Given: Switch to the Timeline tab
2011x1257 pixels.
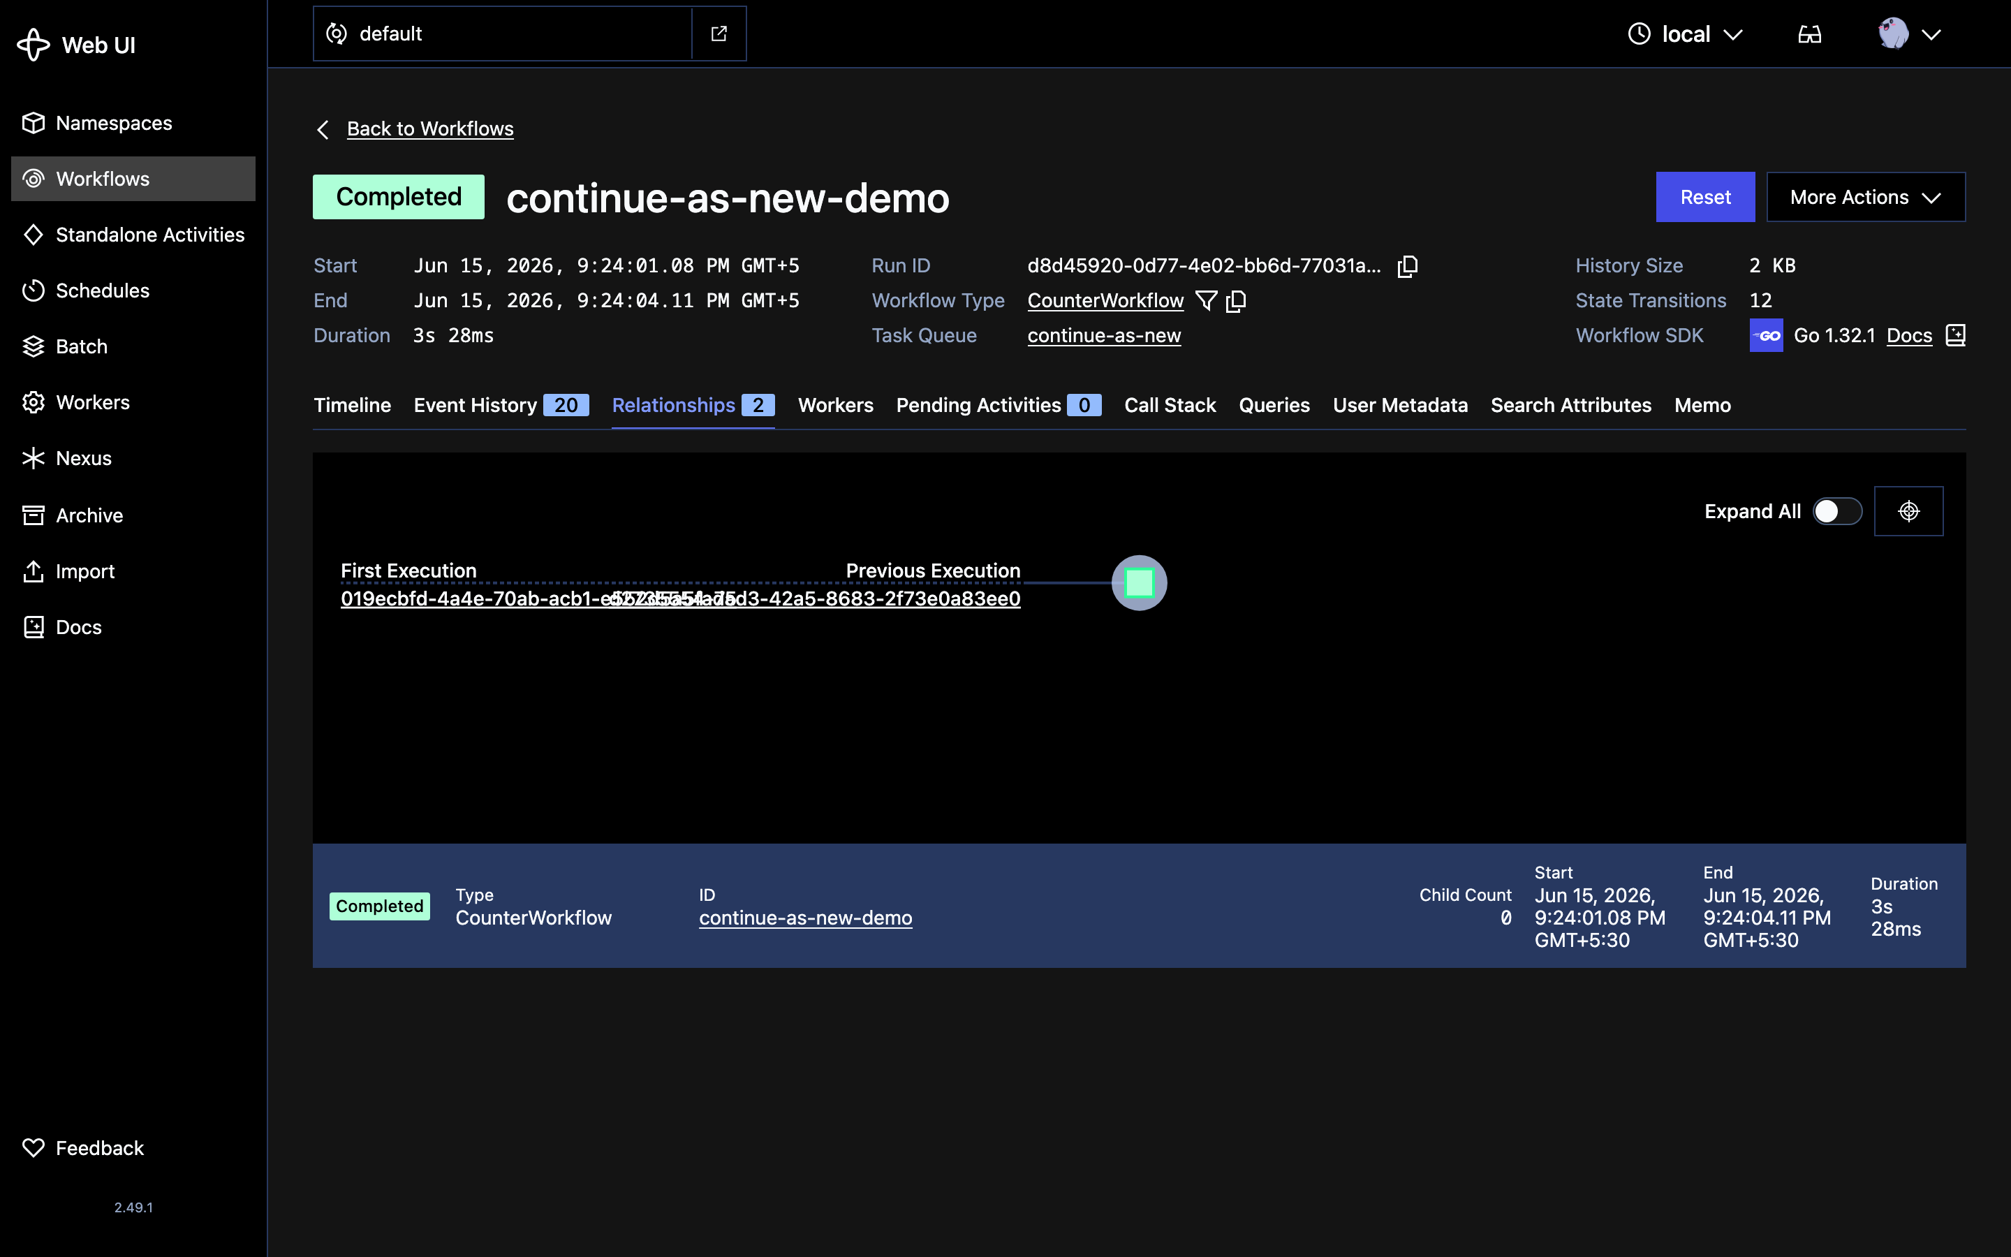Looking at the screenshot, I should 353,405.
